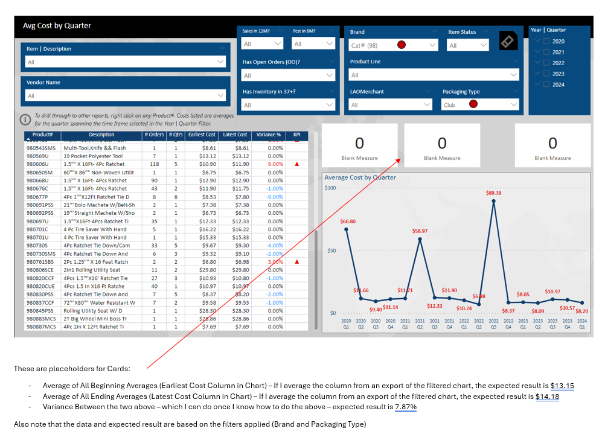Click the table's vertical scrollbar
The image size is (602, 443).
316,279
